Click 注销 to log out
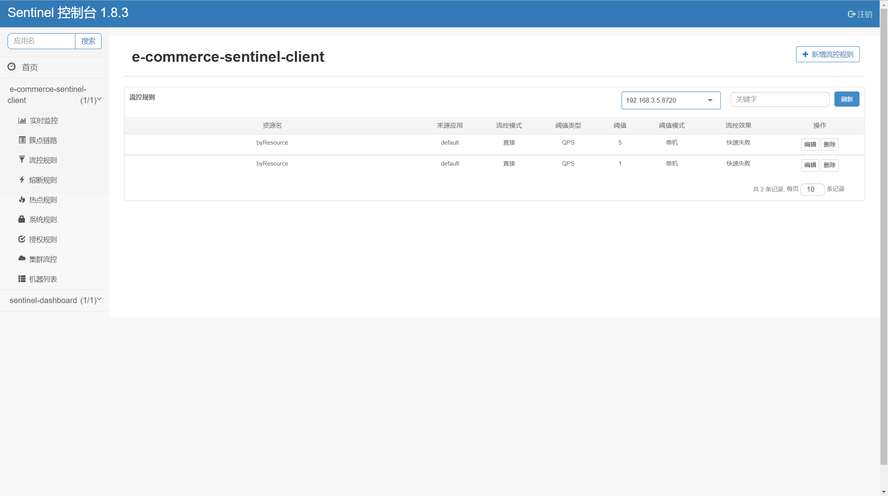The height and width of the screenshot is (496, 888). [x=860, y=14]
